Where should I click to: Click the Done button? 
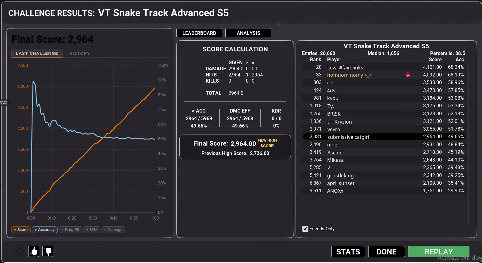click(x=387, y=252)
